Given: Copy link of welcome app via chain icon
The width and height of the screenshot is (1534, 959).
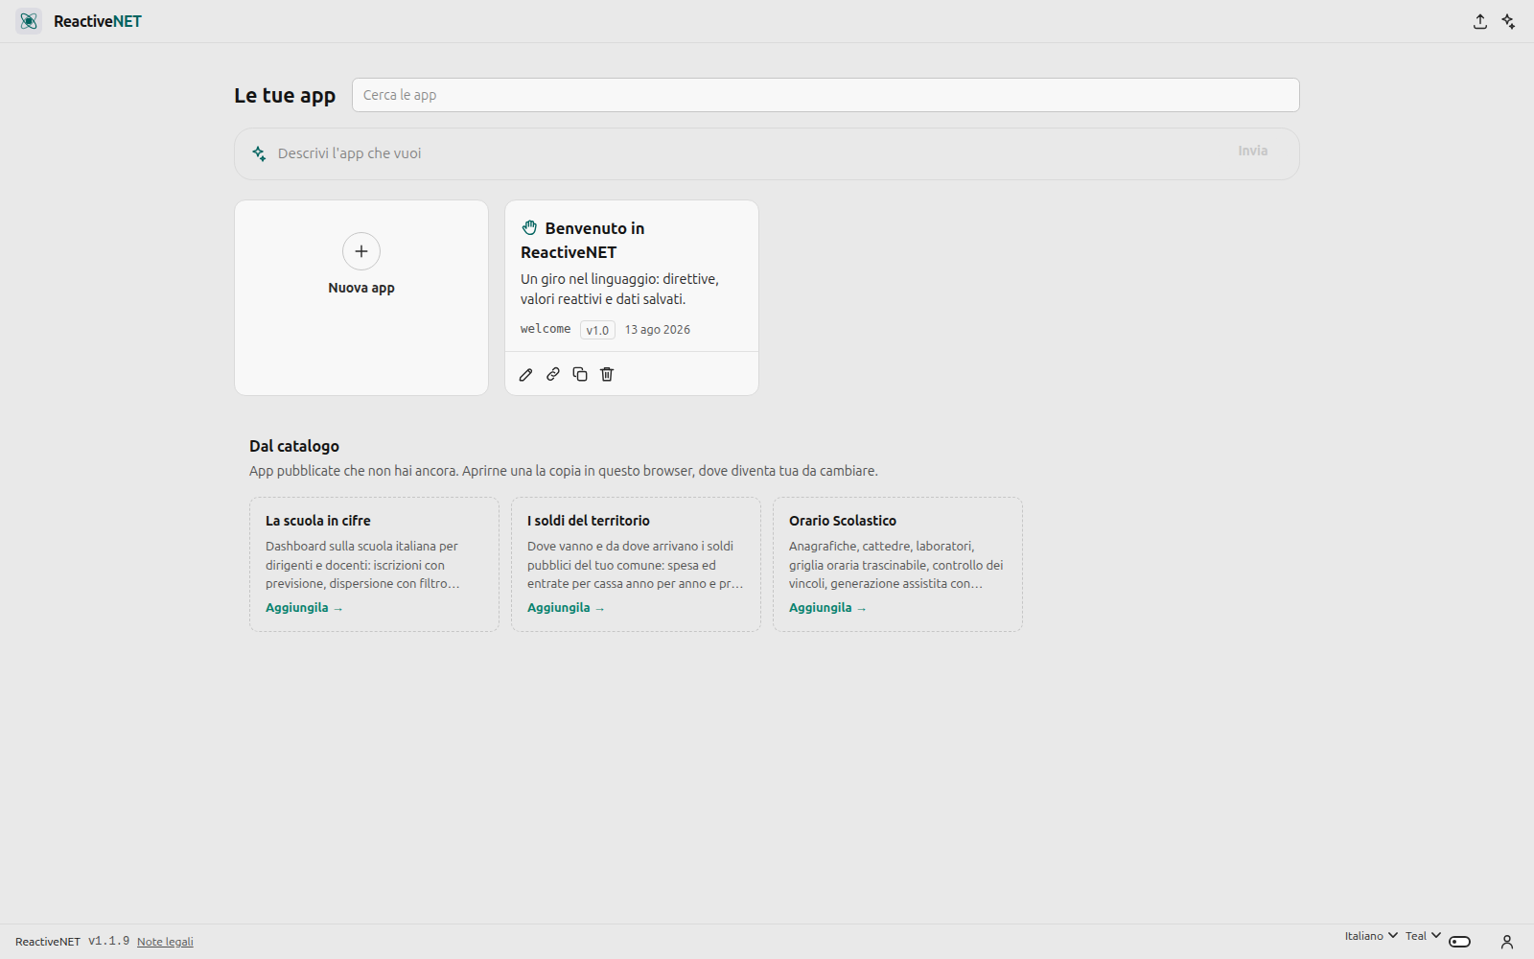Looking at the screenshot, I should (x=553, y=374).
